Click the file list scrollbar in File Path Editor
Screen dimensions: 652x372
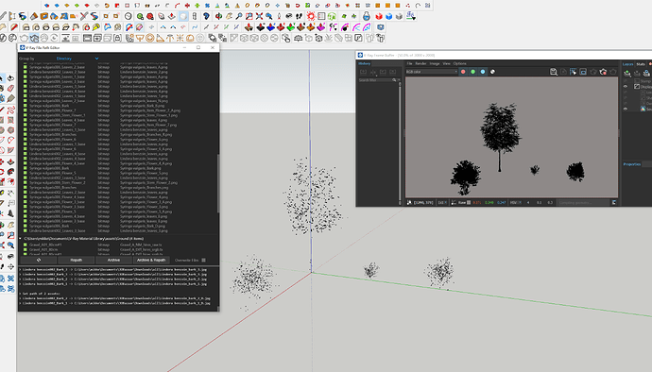pos(218,183)
